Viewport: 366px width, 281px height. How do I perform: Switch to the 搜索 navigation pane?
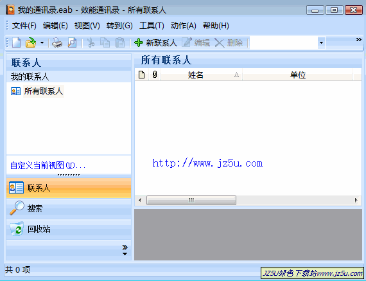[x=69, y=208]
